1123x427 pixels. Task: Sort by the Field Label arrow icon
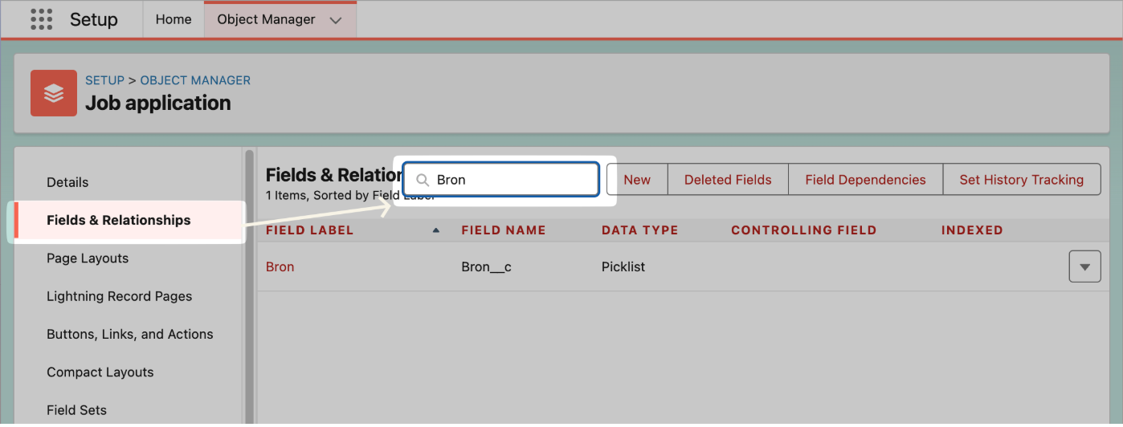pos(436,230)
